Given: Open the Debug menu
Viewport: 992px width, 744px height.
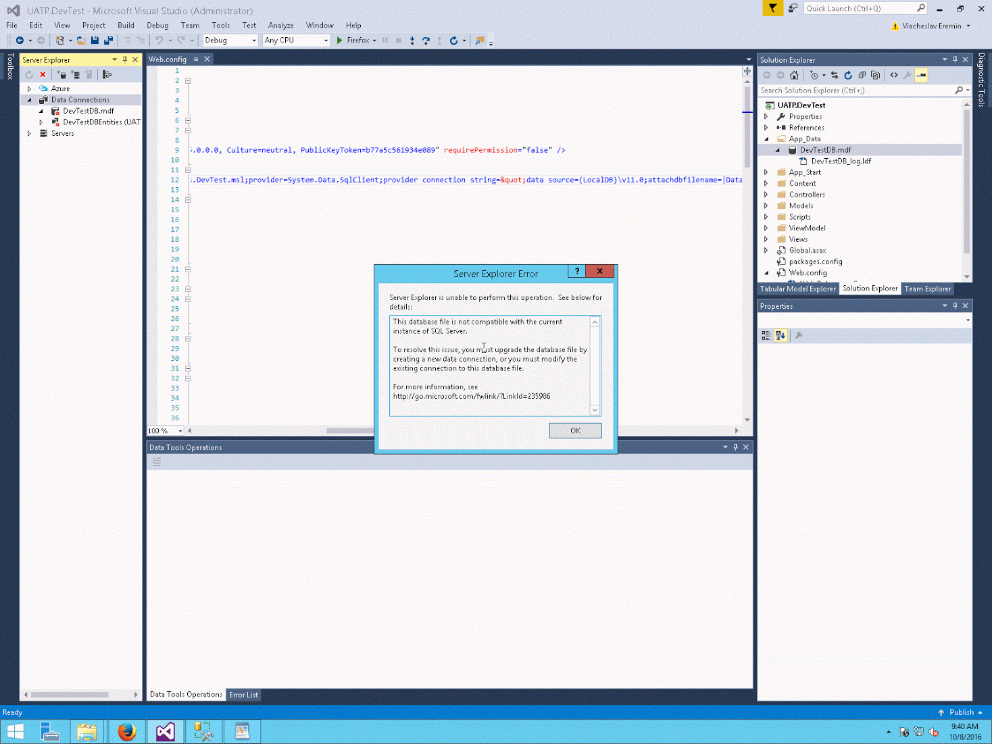Looking at the screenshot, I should pyautogui.click(x=157, y=25).
